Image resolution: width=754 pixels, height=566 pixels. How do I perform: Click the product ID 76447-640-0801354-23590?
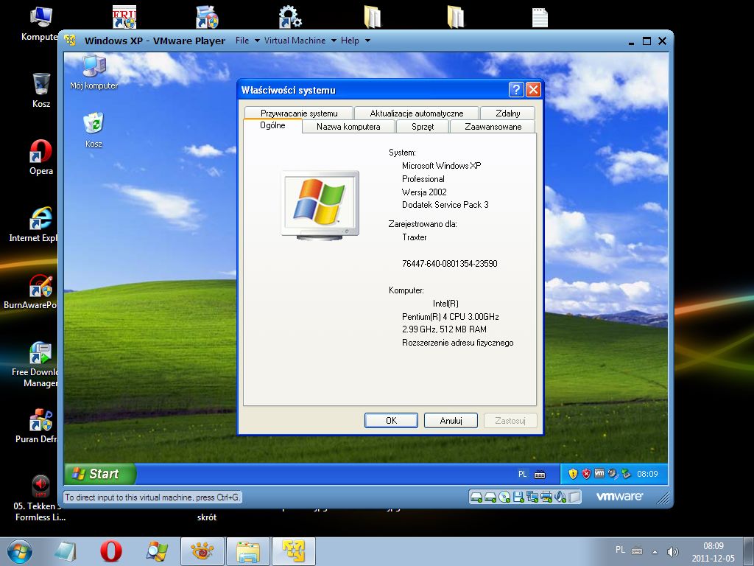tap(450, 264)
